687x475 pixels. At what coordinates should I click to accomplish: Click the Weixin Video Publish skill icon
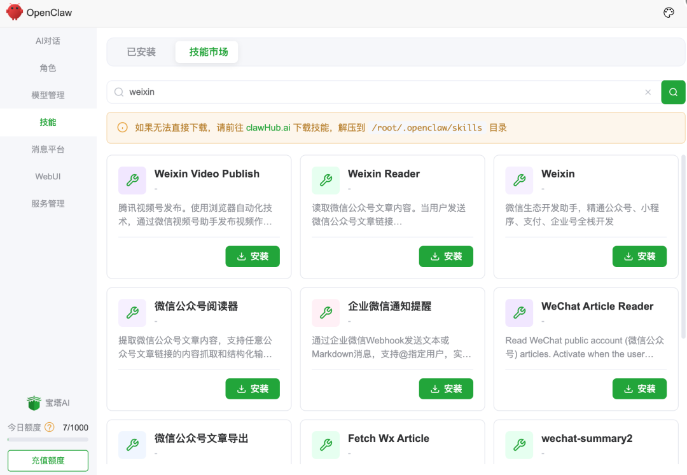(132, 180)
